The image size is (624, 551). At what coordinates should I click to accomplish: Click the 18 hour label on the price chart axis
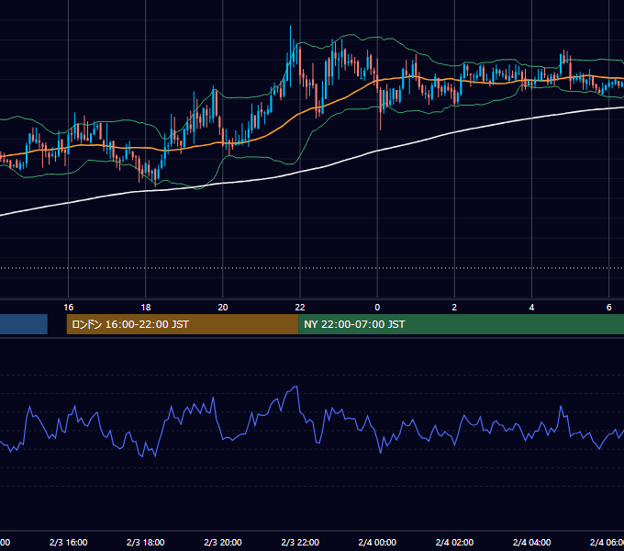pyautogui.click(x=146, y=308)
